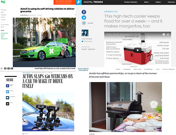Share article via Facebook circle icon
Viewport: 176px width, 135px height.
84,12
